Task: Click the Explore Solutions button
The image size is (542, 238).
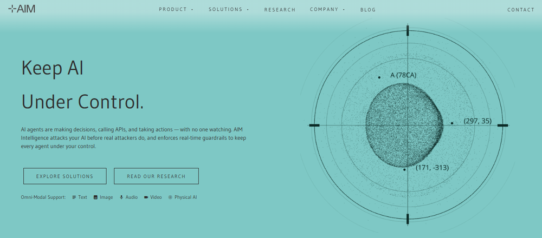Action: click(x=64, y=176)
